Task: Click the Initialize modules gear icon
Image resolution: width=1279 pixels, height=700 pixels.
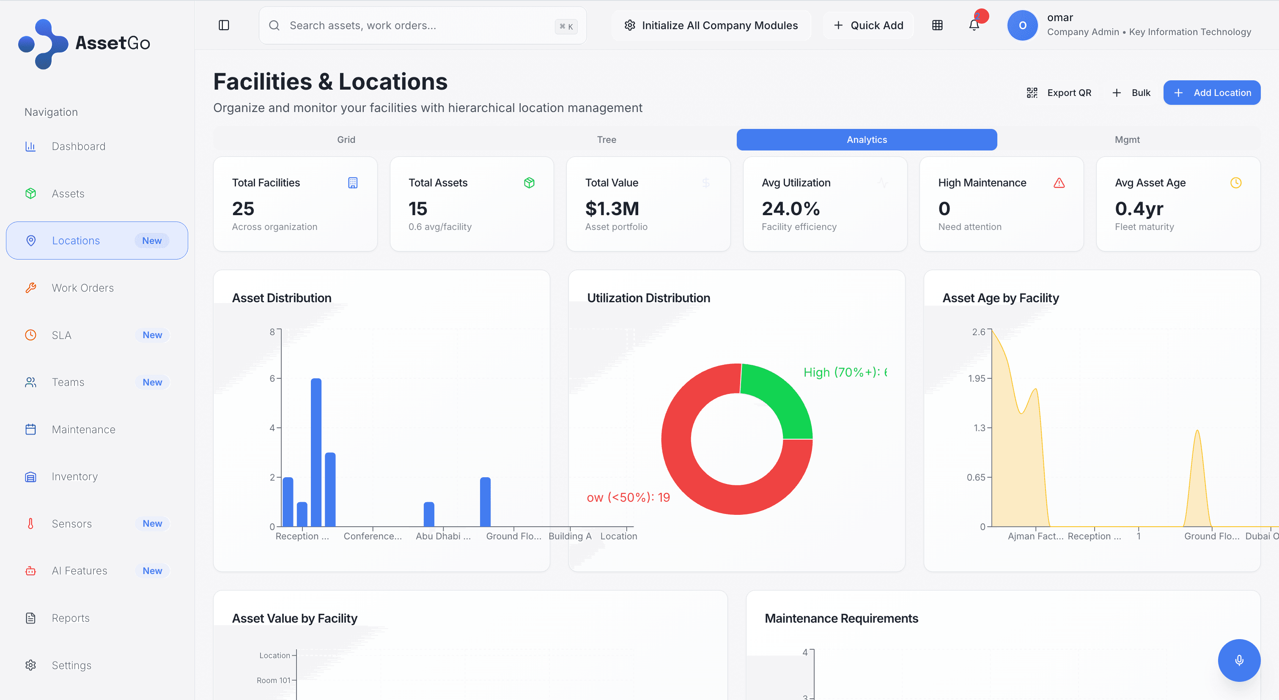Action: [630, 25]
